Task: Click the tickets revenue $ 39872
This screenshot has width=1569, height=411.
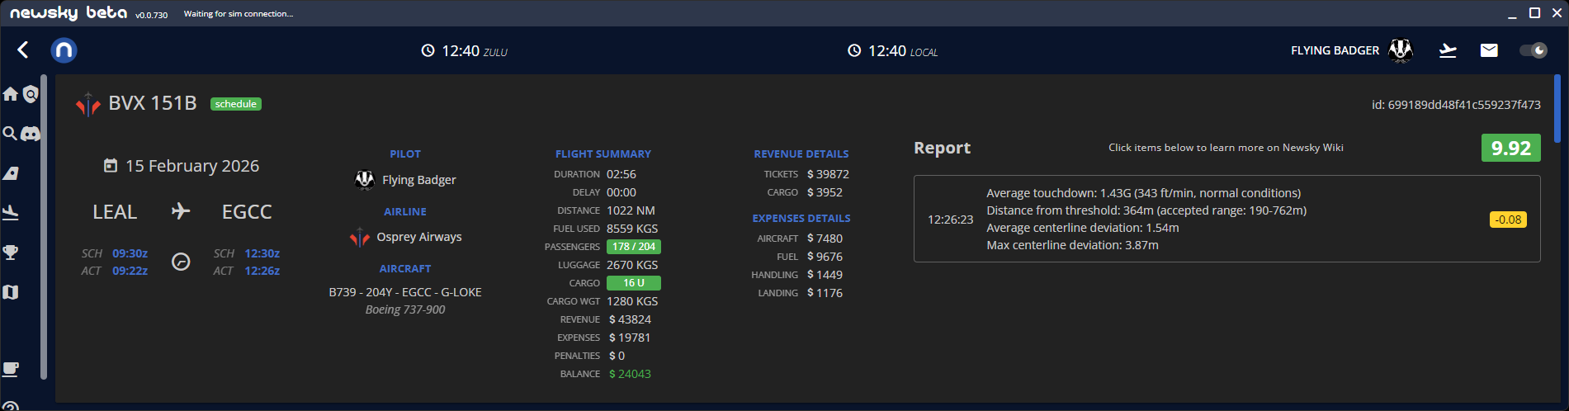Action: point(828,174)
